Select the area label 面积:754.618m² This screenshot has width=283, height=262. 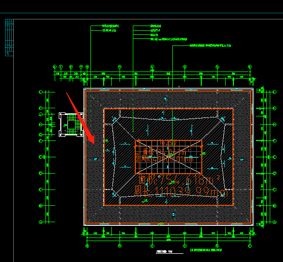(x=179, y=180)
